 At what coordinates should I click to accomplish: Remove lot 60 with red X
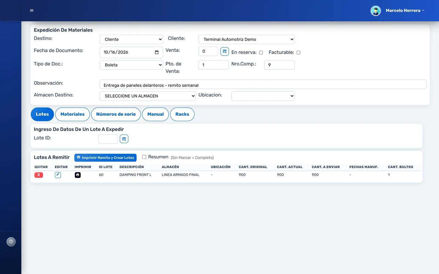(39, 175)
